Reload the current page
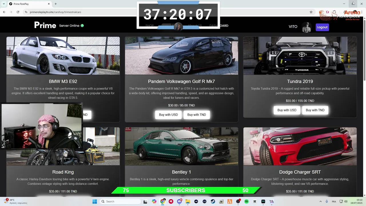Image resolution: width=366 pixels, height=206 pixels. (18, 12)
